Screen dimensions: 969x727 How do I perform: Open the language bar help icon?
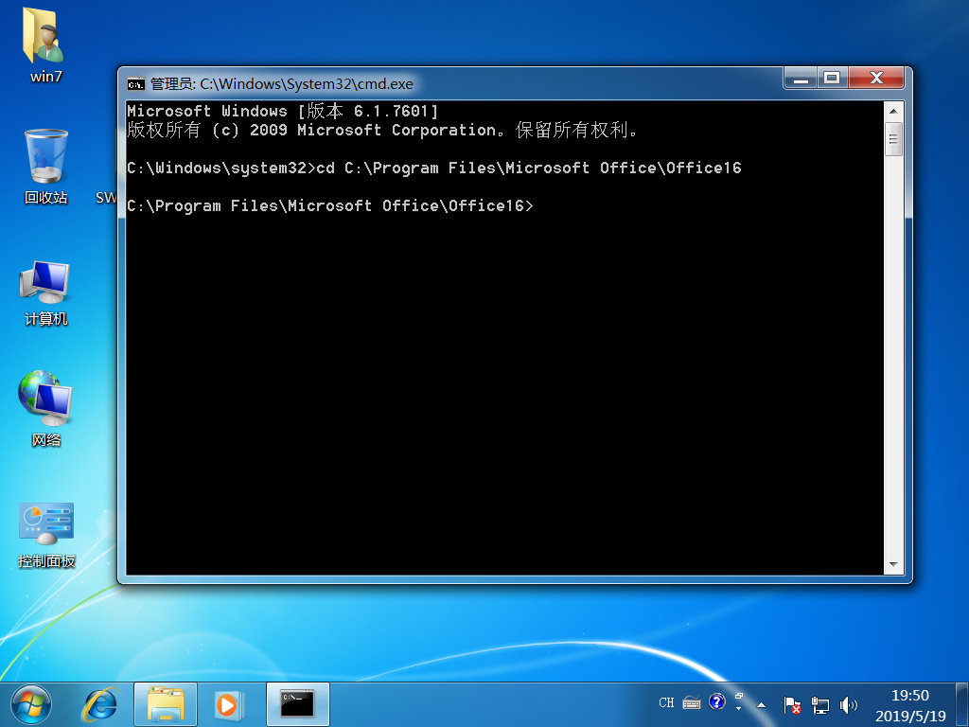click(x=717, y=701)
